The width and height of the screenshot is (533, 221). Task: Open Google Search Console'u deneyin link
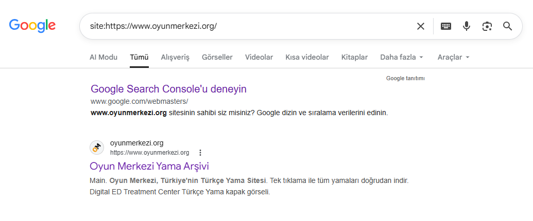pos(168,89)
